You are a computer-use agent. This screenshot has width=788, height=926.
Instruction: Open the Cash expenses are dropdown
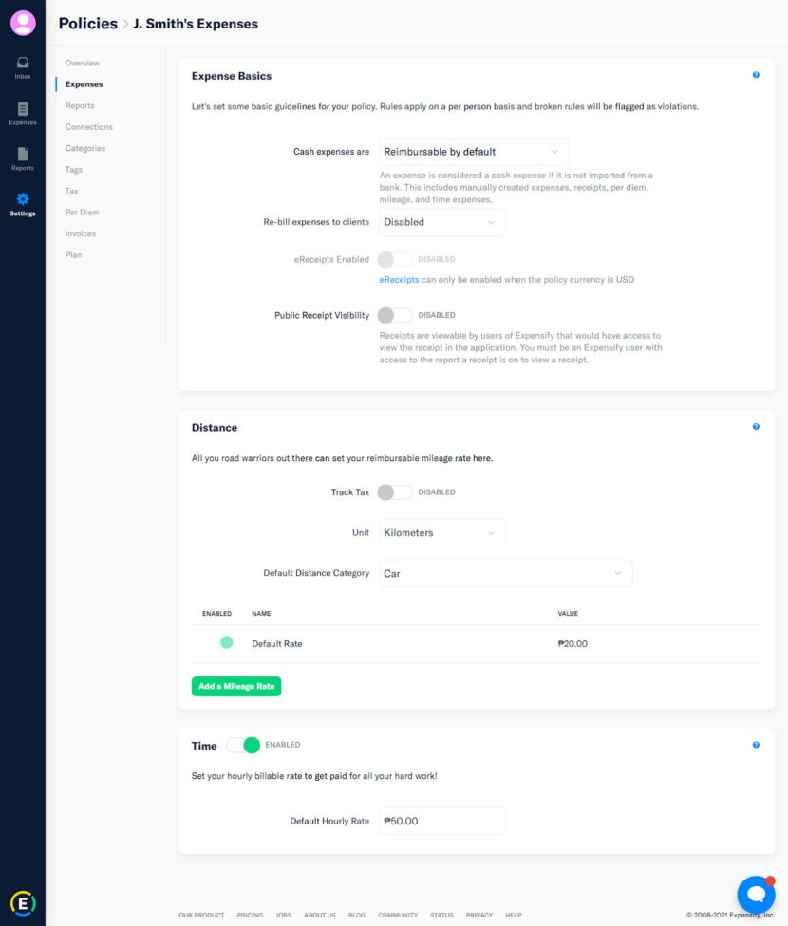(473, 150)
